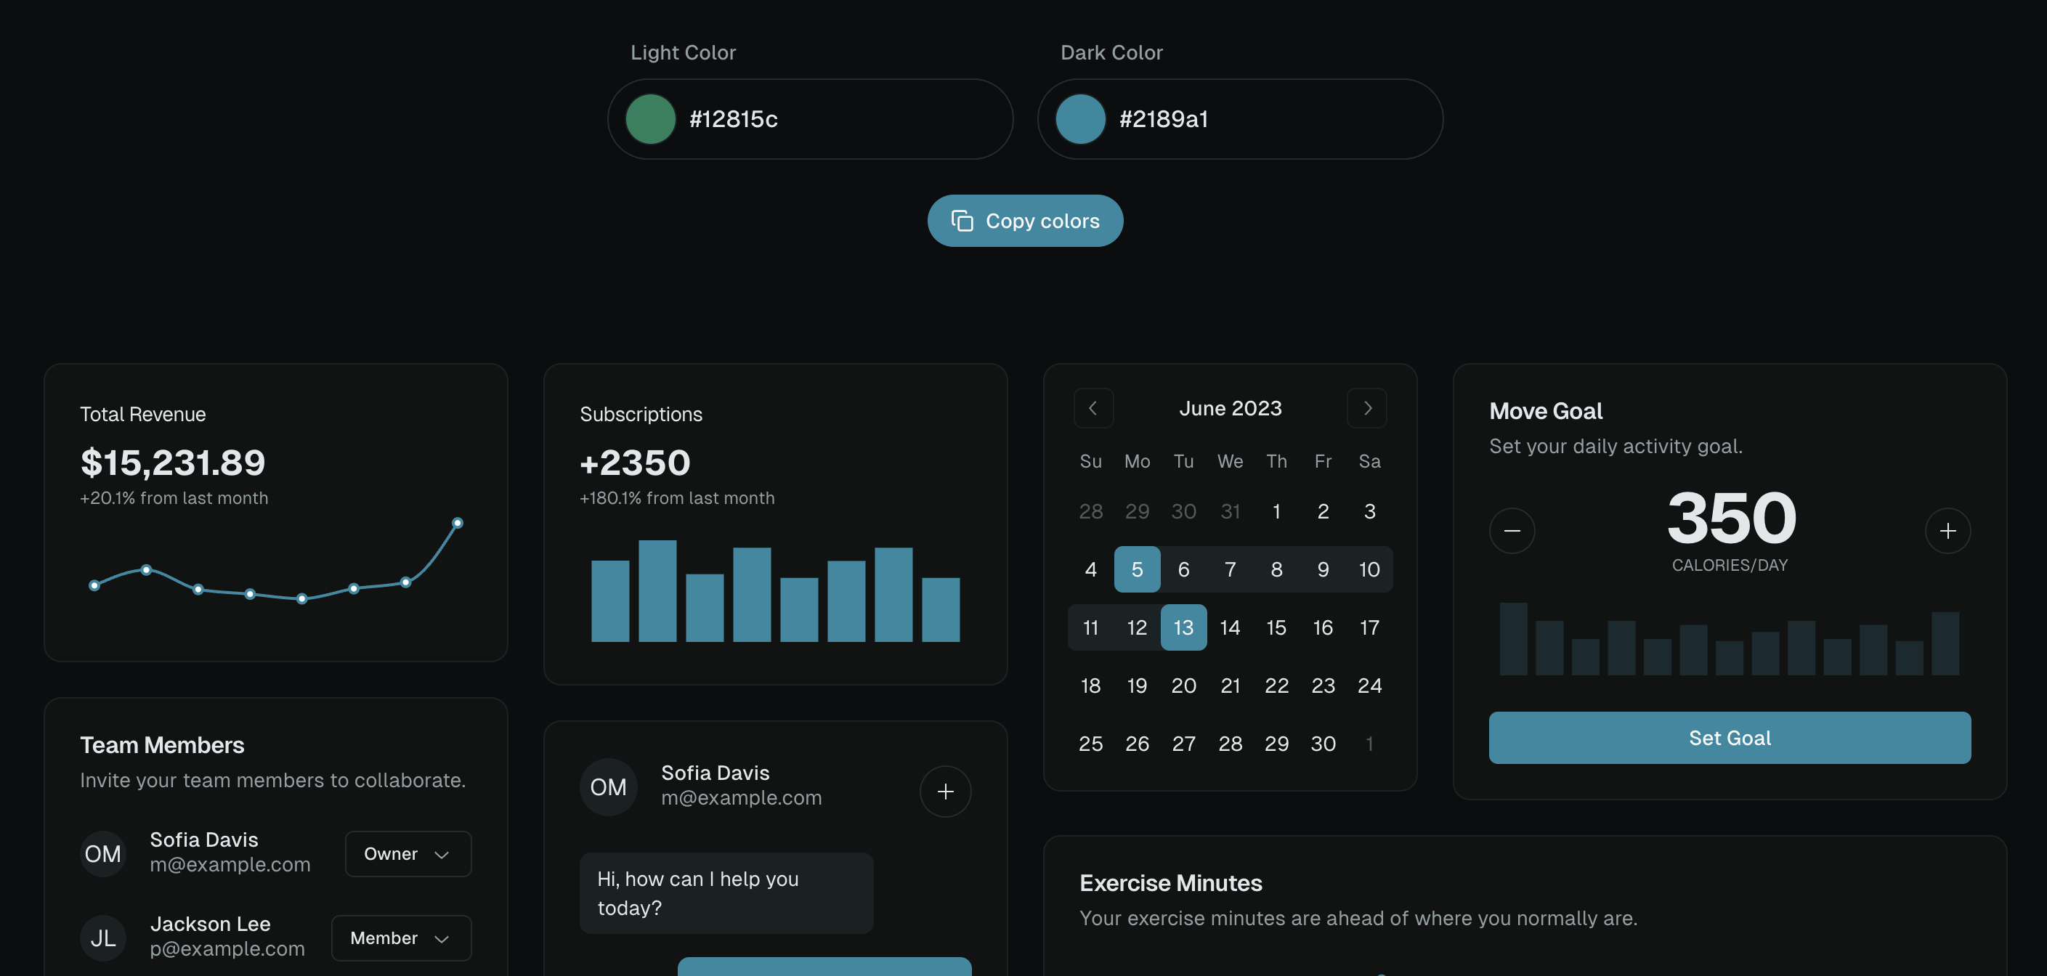Click the OM avatar in Team Members
This screenshot has height=976, width=2047.
(x=103, y=854)
